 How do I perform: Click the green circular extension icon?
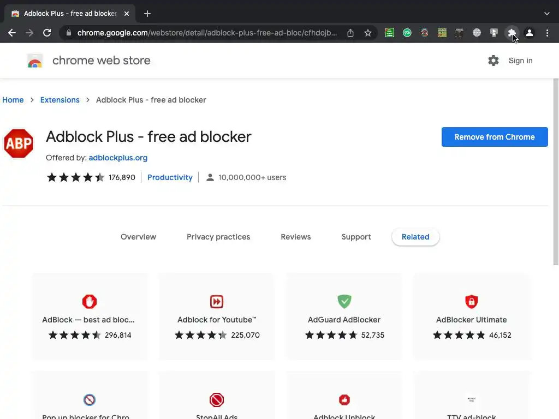pos(407,33)
